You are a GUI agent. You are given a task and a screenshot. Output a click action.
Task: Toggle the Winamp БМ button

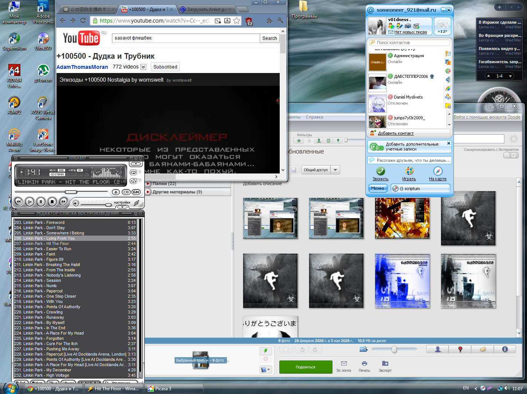[136, 192]
